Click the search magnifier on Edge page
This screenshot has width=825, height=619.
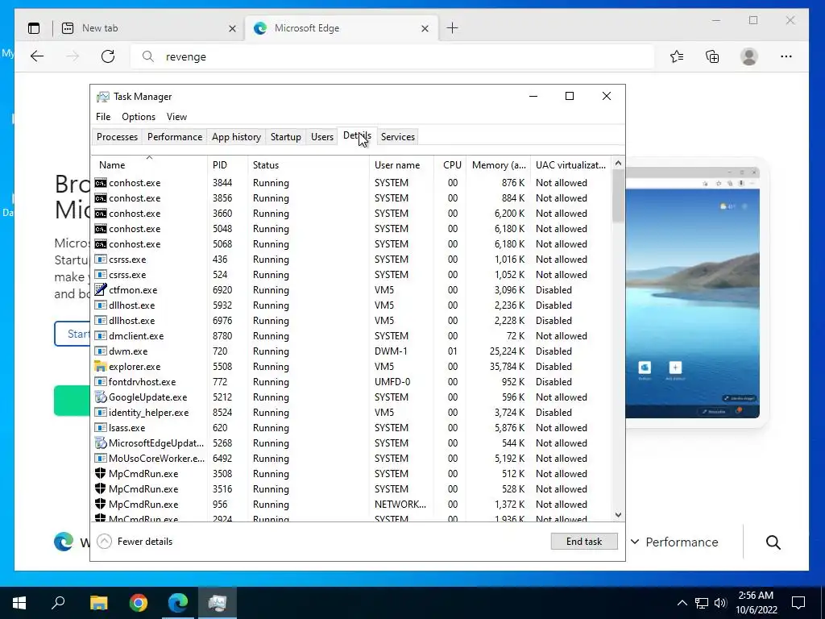coord(773,542)
